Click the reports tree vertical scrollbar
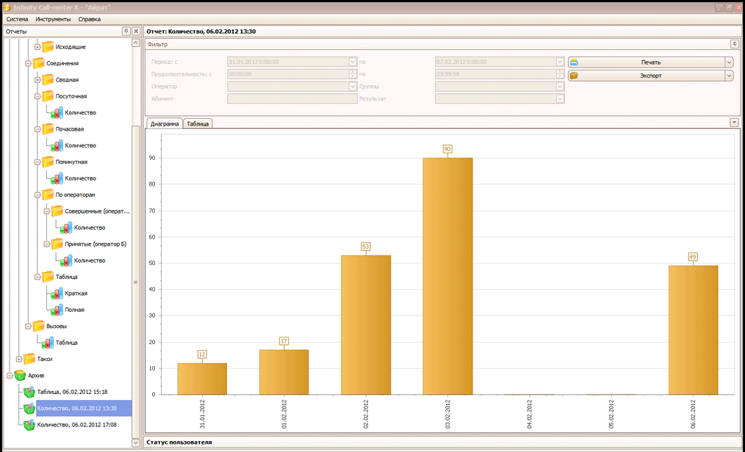Image resolution: width=745 pixels, height=452 pixels. pyautogui.click(x=135, y=282)
